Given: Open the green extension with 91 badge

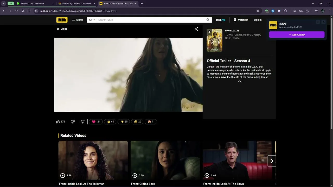Looking at the screenshot, I should pos(267,11).
